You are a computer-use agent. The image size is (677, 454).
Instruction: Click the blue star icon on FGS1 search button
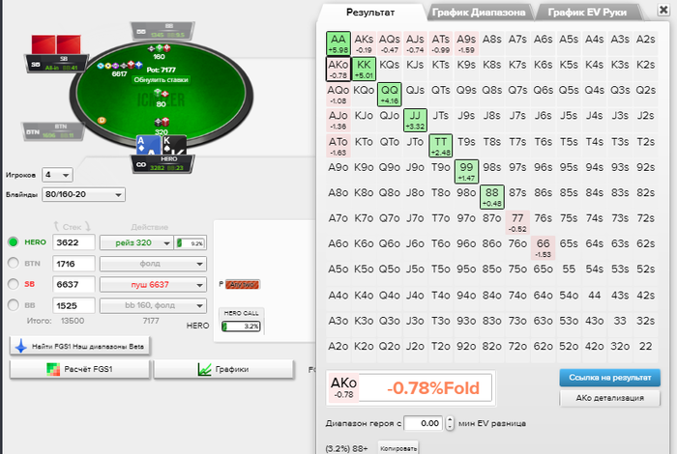pyautogui.click(x=20, y=346)
